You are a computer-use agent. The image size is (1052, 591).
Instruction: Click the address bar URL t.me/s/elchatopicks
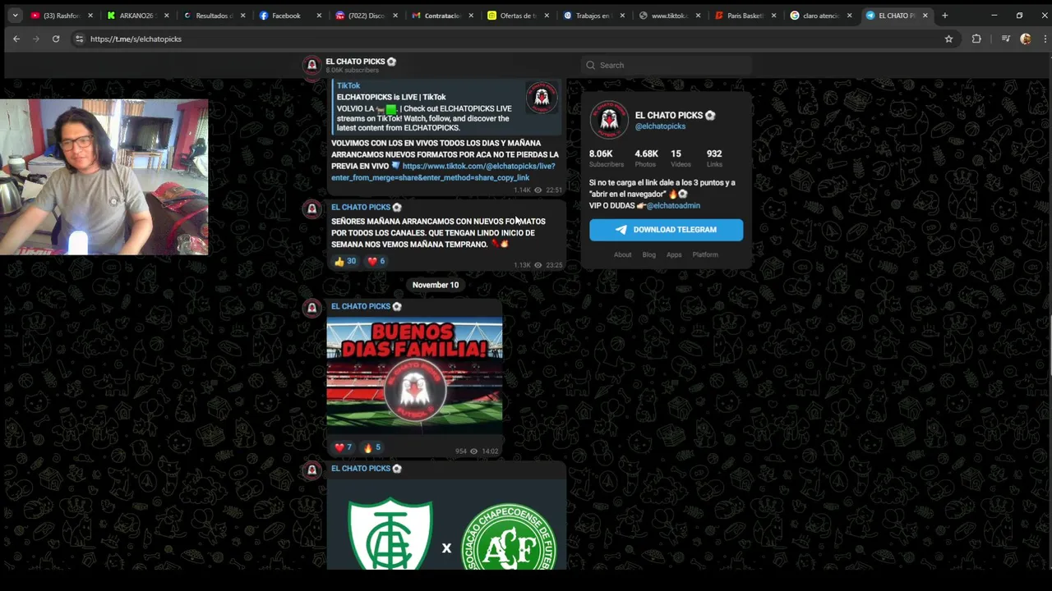[136, 39]
